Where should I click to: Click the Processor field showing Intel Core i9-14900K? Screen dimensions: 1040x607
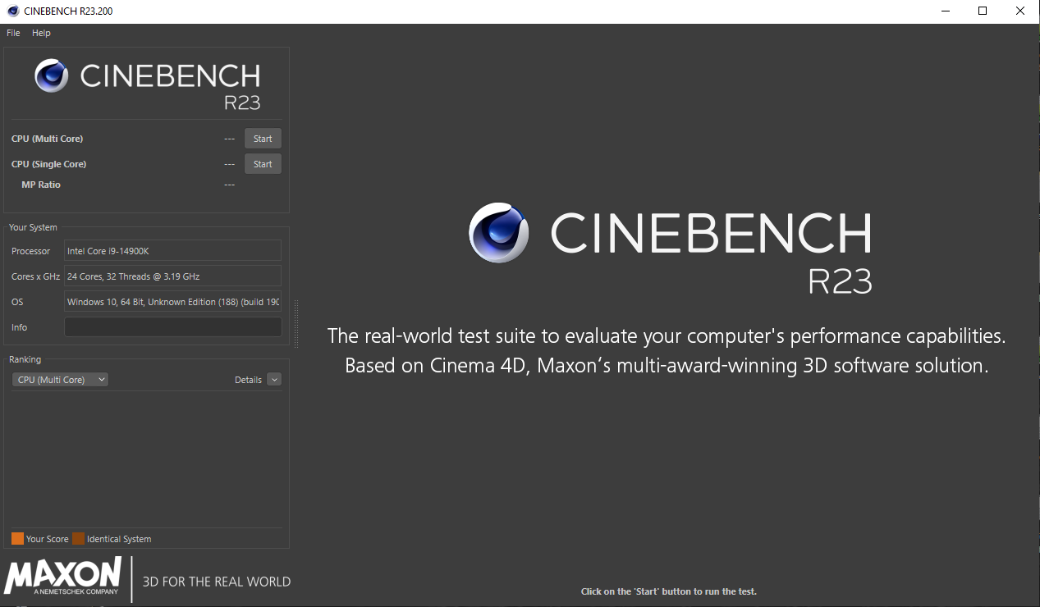(x=172, y=251)
